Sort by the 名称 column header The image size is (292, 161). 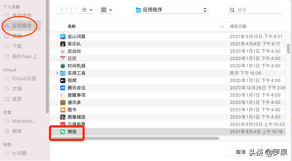coord(71,27)
